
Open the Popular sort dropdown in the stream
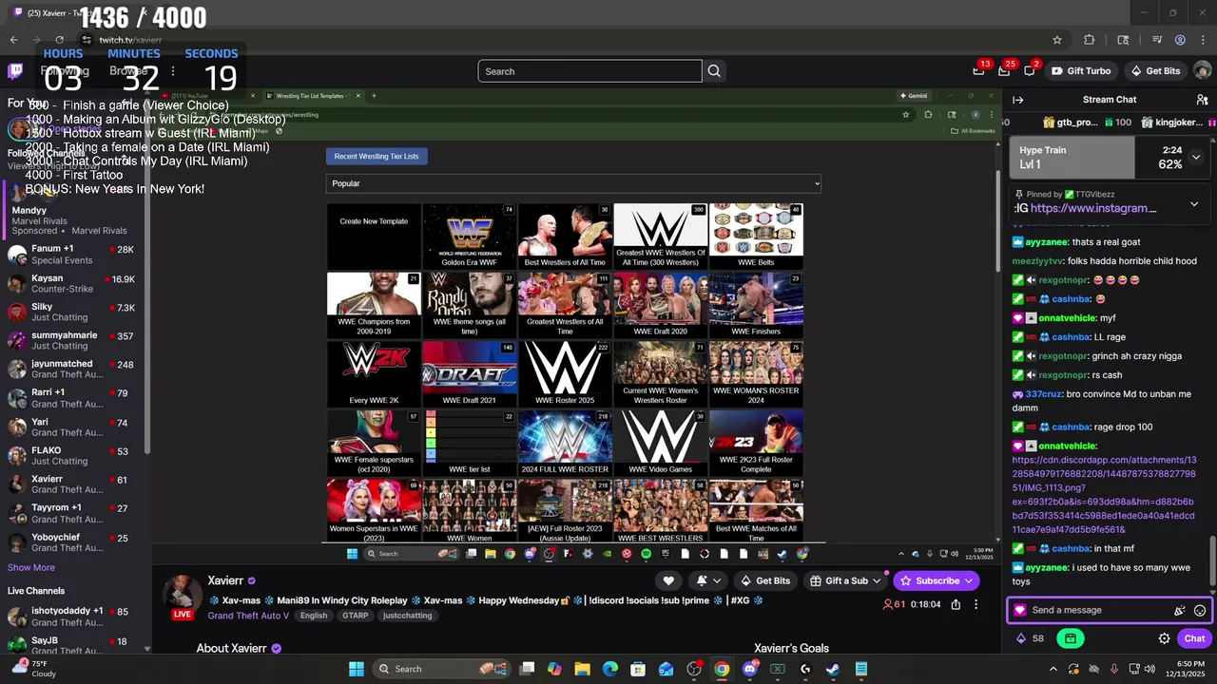click(x=573, y=183)
